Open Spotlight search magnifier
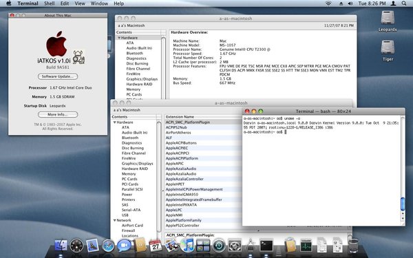The height and width of the screenshot is (258, 413). pyautogui.click(x=404, y=3)
